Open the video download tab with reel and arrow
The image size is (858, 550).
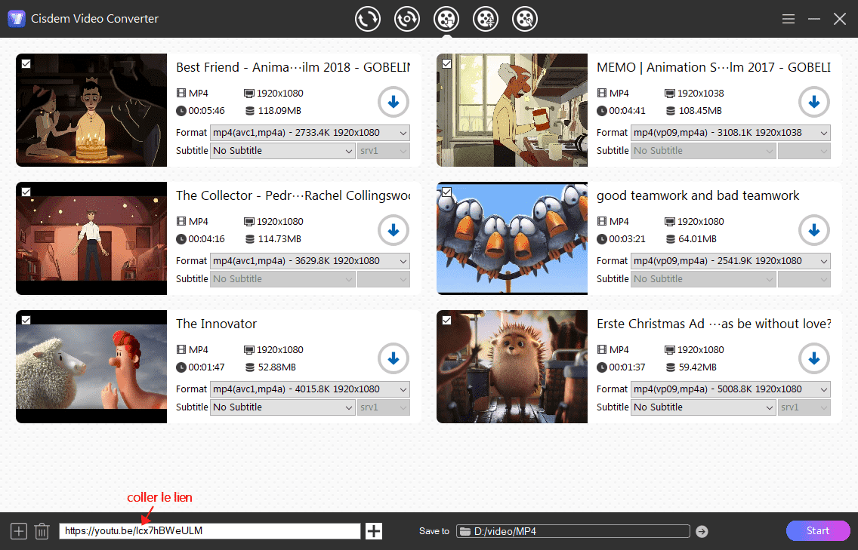tap(446, 19)
